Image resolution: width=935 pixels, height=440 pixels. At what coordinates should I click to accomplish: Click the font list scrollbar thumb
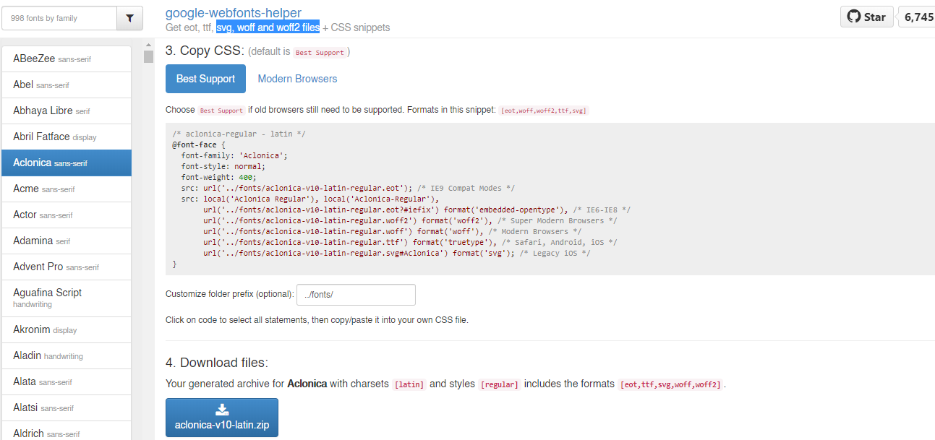(x=148, y=57)
